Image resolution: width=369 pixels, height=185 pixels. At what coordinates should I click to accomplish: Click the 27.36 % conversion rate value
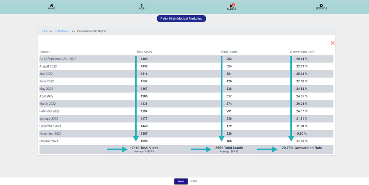click(302, 81)
